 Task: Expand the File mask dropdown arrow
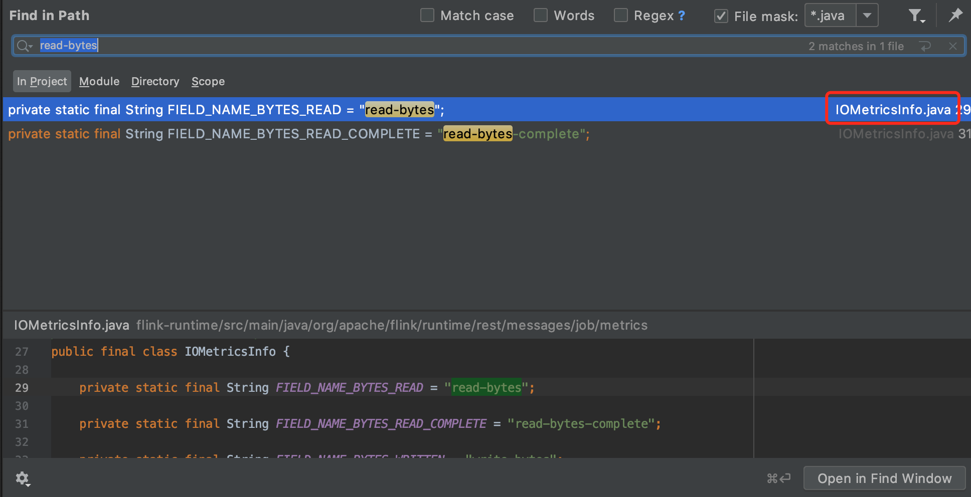867,16
